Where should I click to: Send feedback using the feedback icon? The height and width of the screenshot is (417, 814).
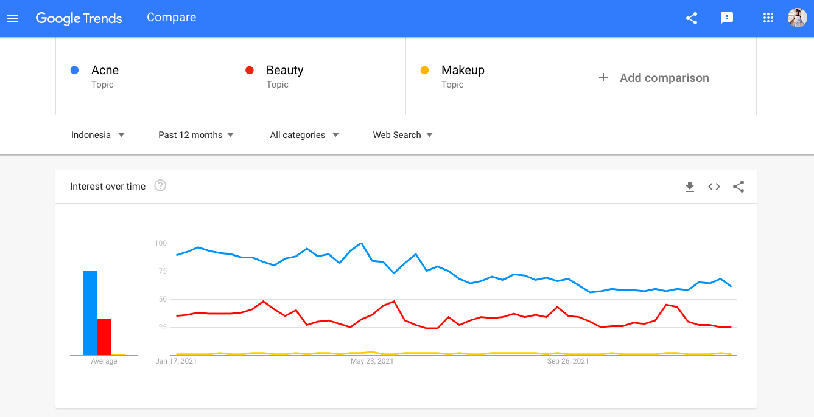[727, 18]
